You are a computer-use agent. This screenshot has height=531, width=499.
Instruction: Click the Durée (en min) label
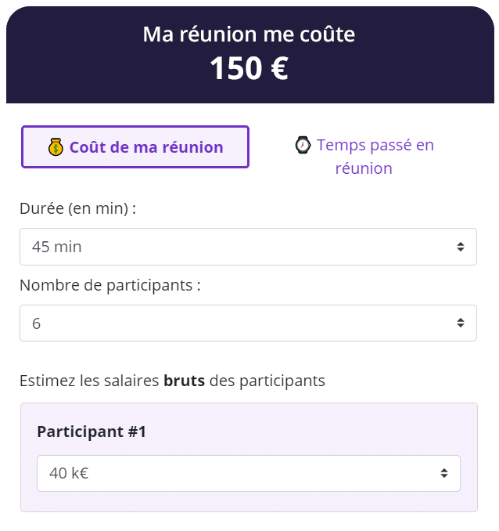[x=78, y=209]
